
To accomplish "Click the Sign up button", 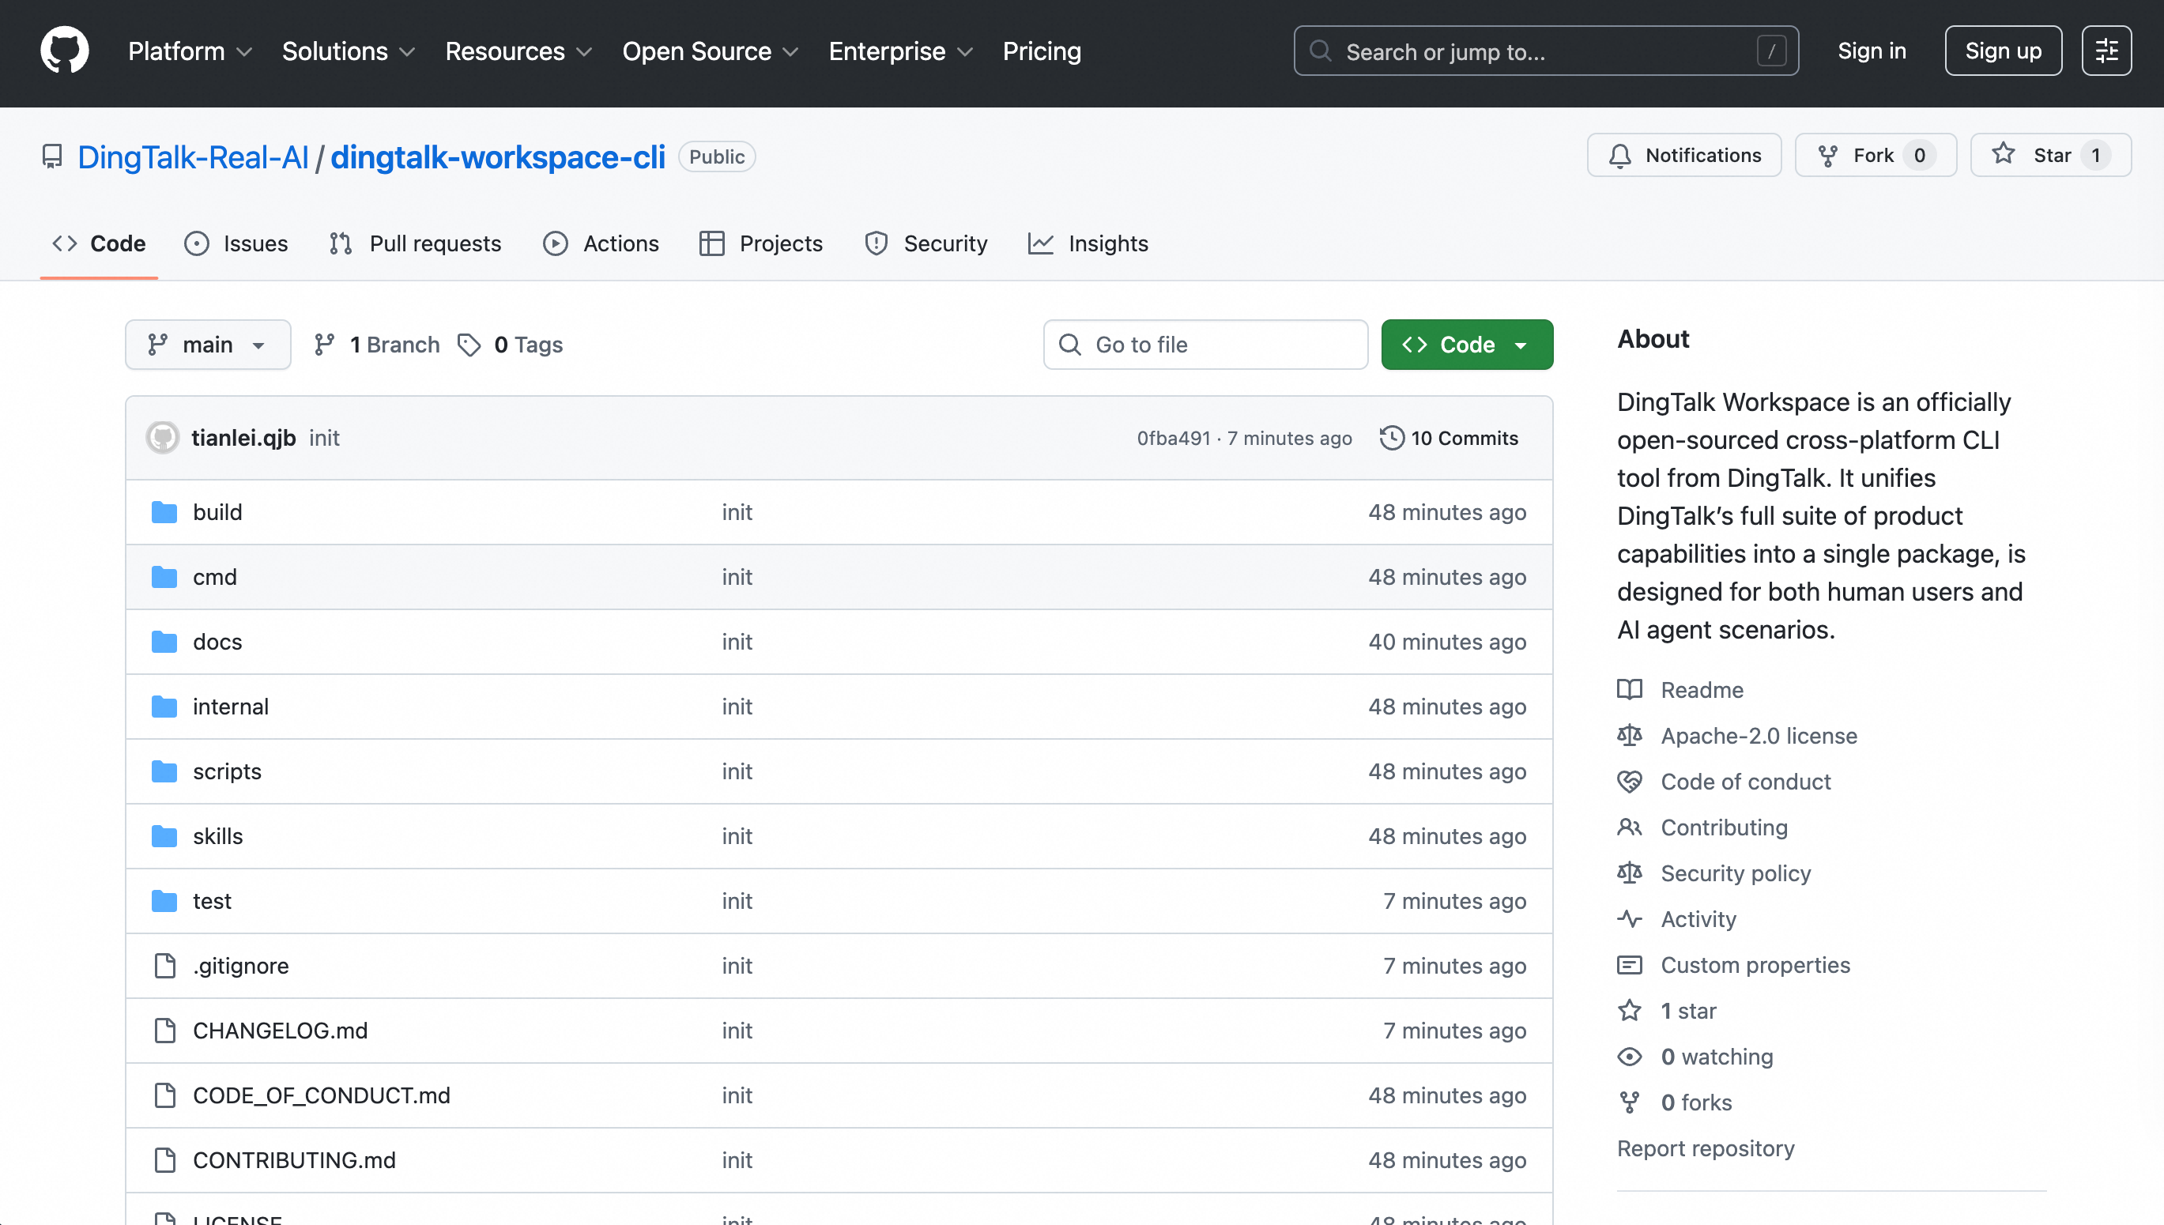I will [x=2003, y=51].
